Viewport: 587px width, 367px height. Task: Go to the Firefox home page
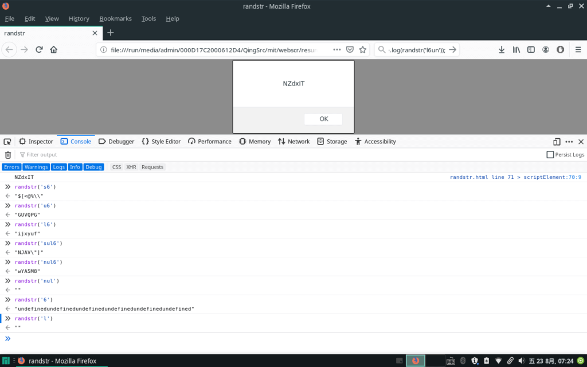(x=54, y=50)
